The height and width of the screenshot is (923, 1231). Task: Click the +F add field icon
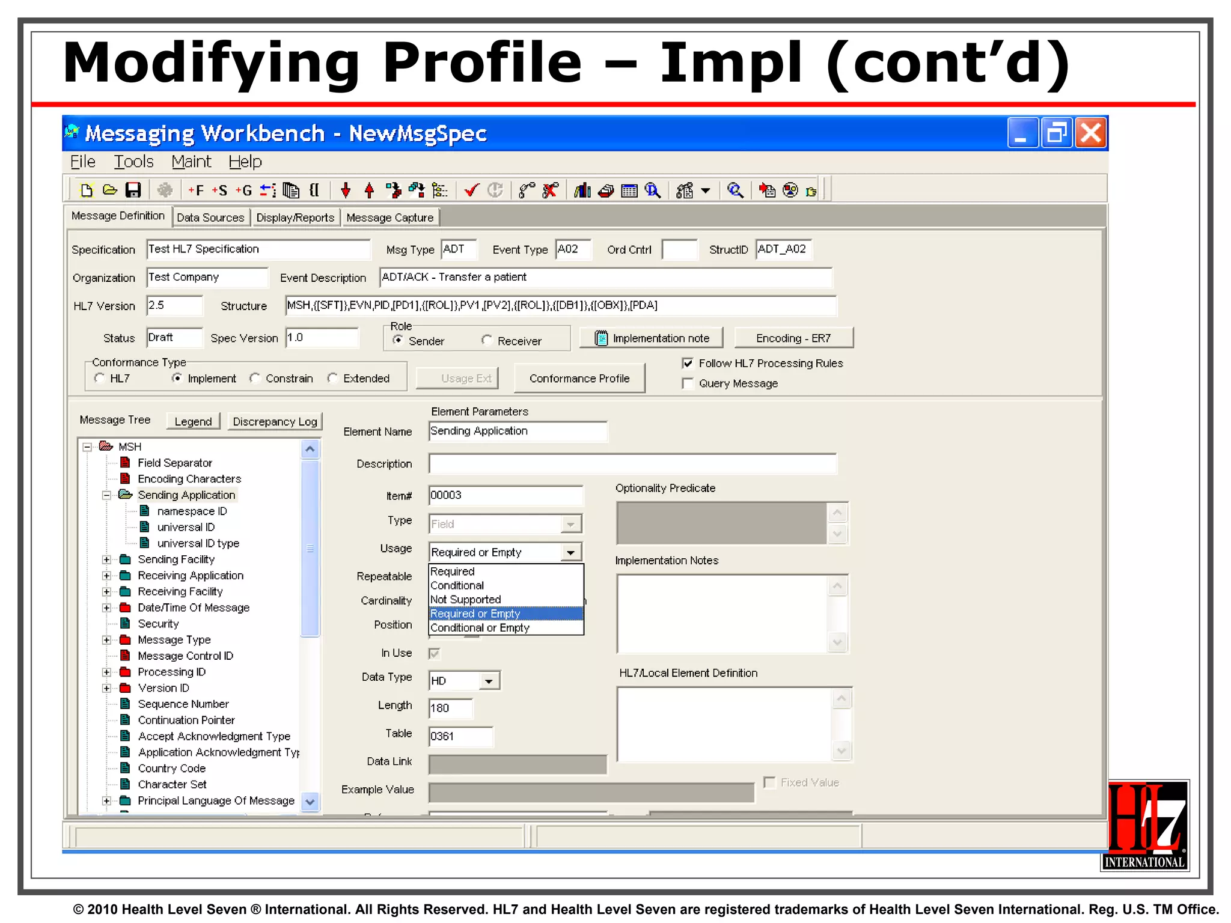click(x=196, y=190)
